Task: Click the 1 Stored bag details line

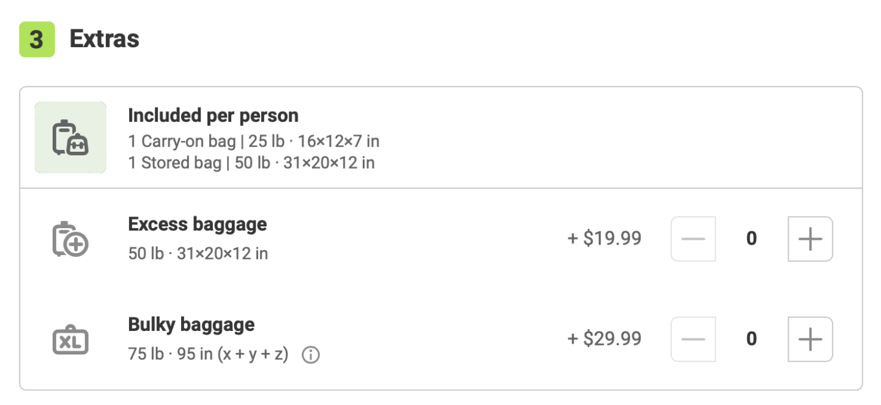Action: click(x=251, y=163)
